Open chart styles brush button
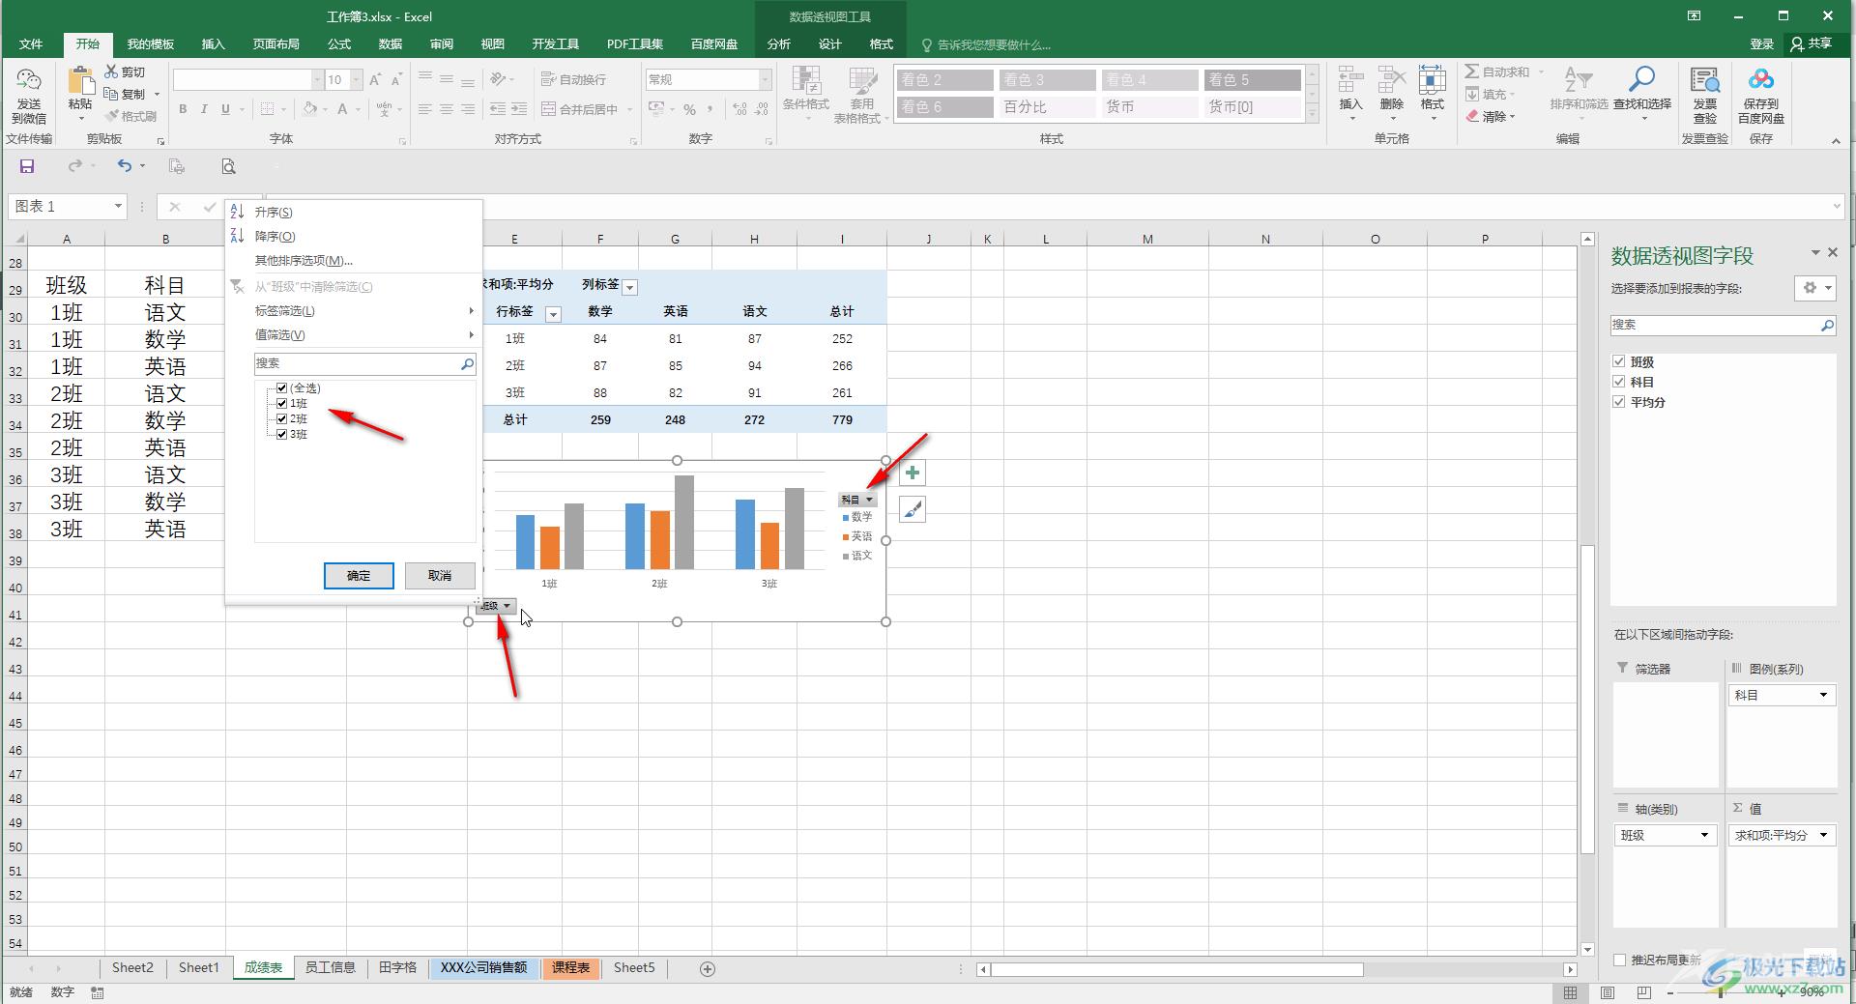Image resolution: width=1856 pixels, height=1004 pixels. [912, 509]
